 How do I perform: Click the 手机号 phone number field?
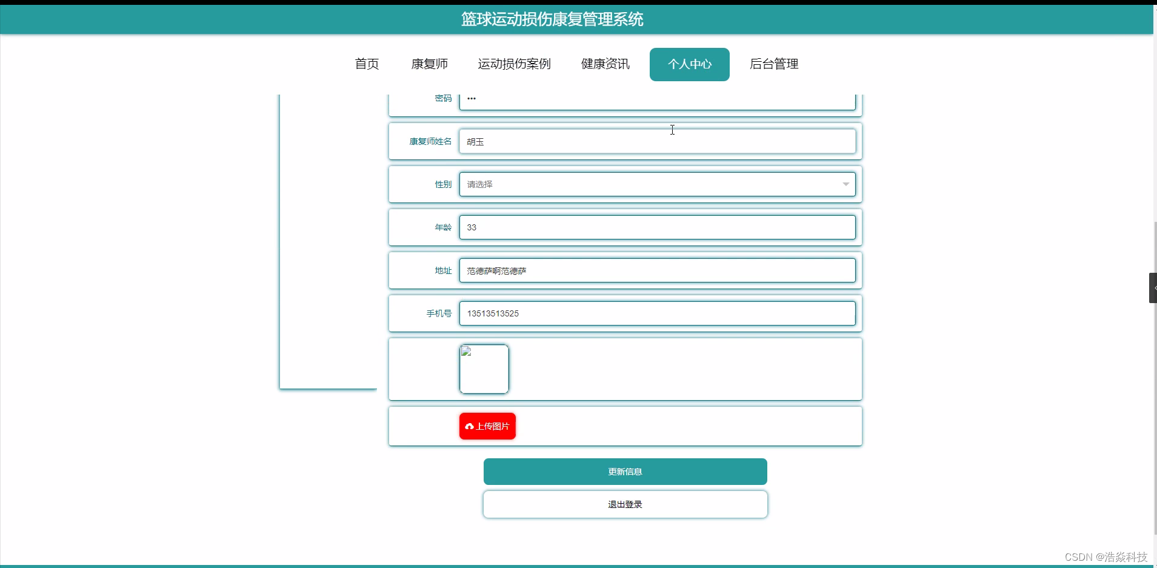click(x=658, y=313)
